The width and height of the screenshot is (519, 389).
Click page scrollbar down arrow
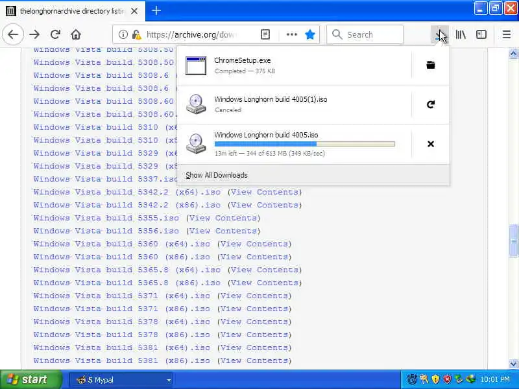click(x=513, y=364)
